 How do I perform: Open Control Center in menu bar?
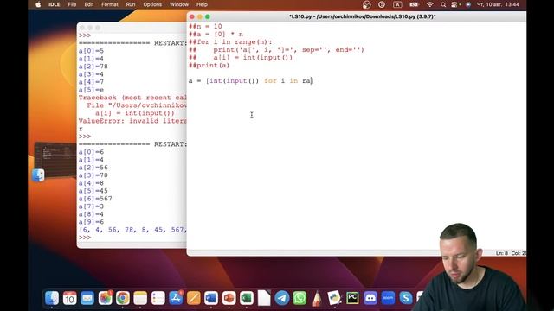coord(455,4)
